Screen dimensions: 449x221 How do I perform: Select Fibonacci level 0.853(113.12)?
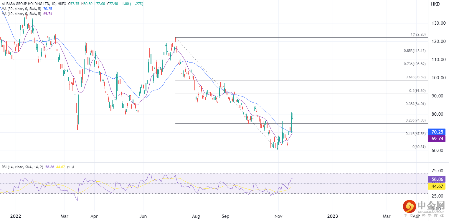pyautogui.click(x=415, y=50)
